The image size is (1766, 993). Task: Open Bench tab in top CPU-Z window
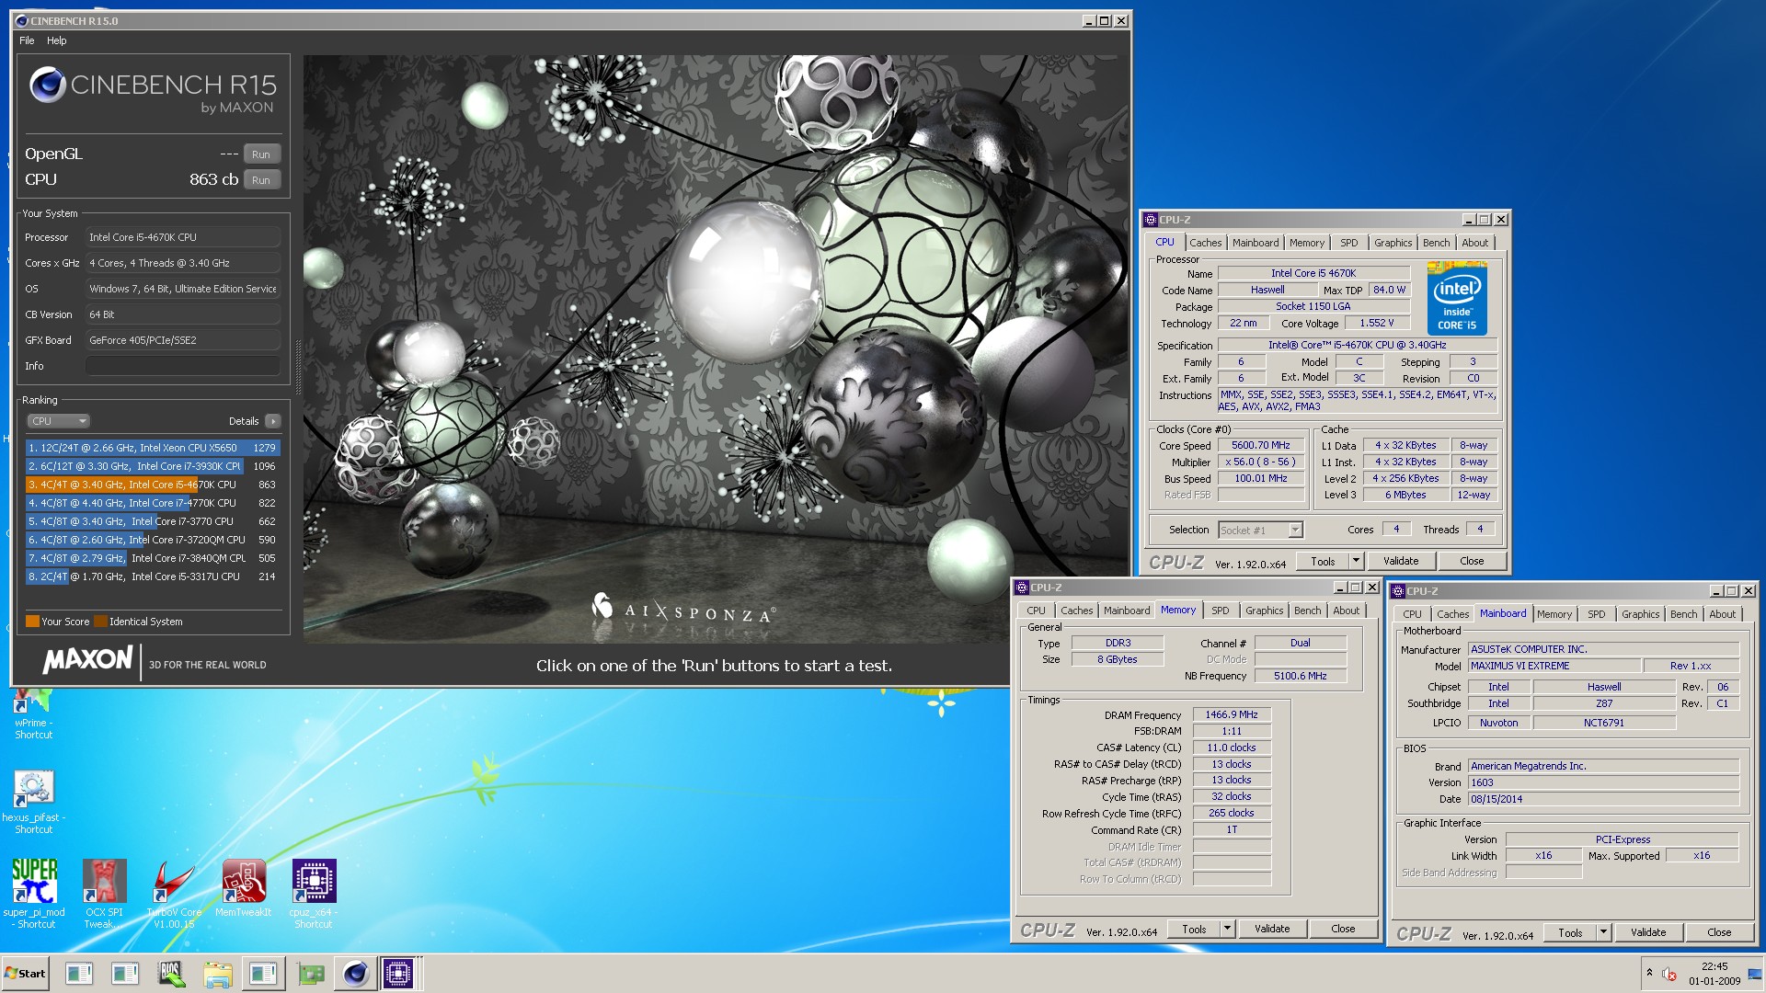pos(1436,243)
